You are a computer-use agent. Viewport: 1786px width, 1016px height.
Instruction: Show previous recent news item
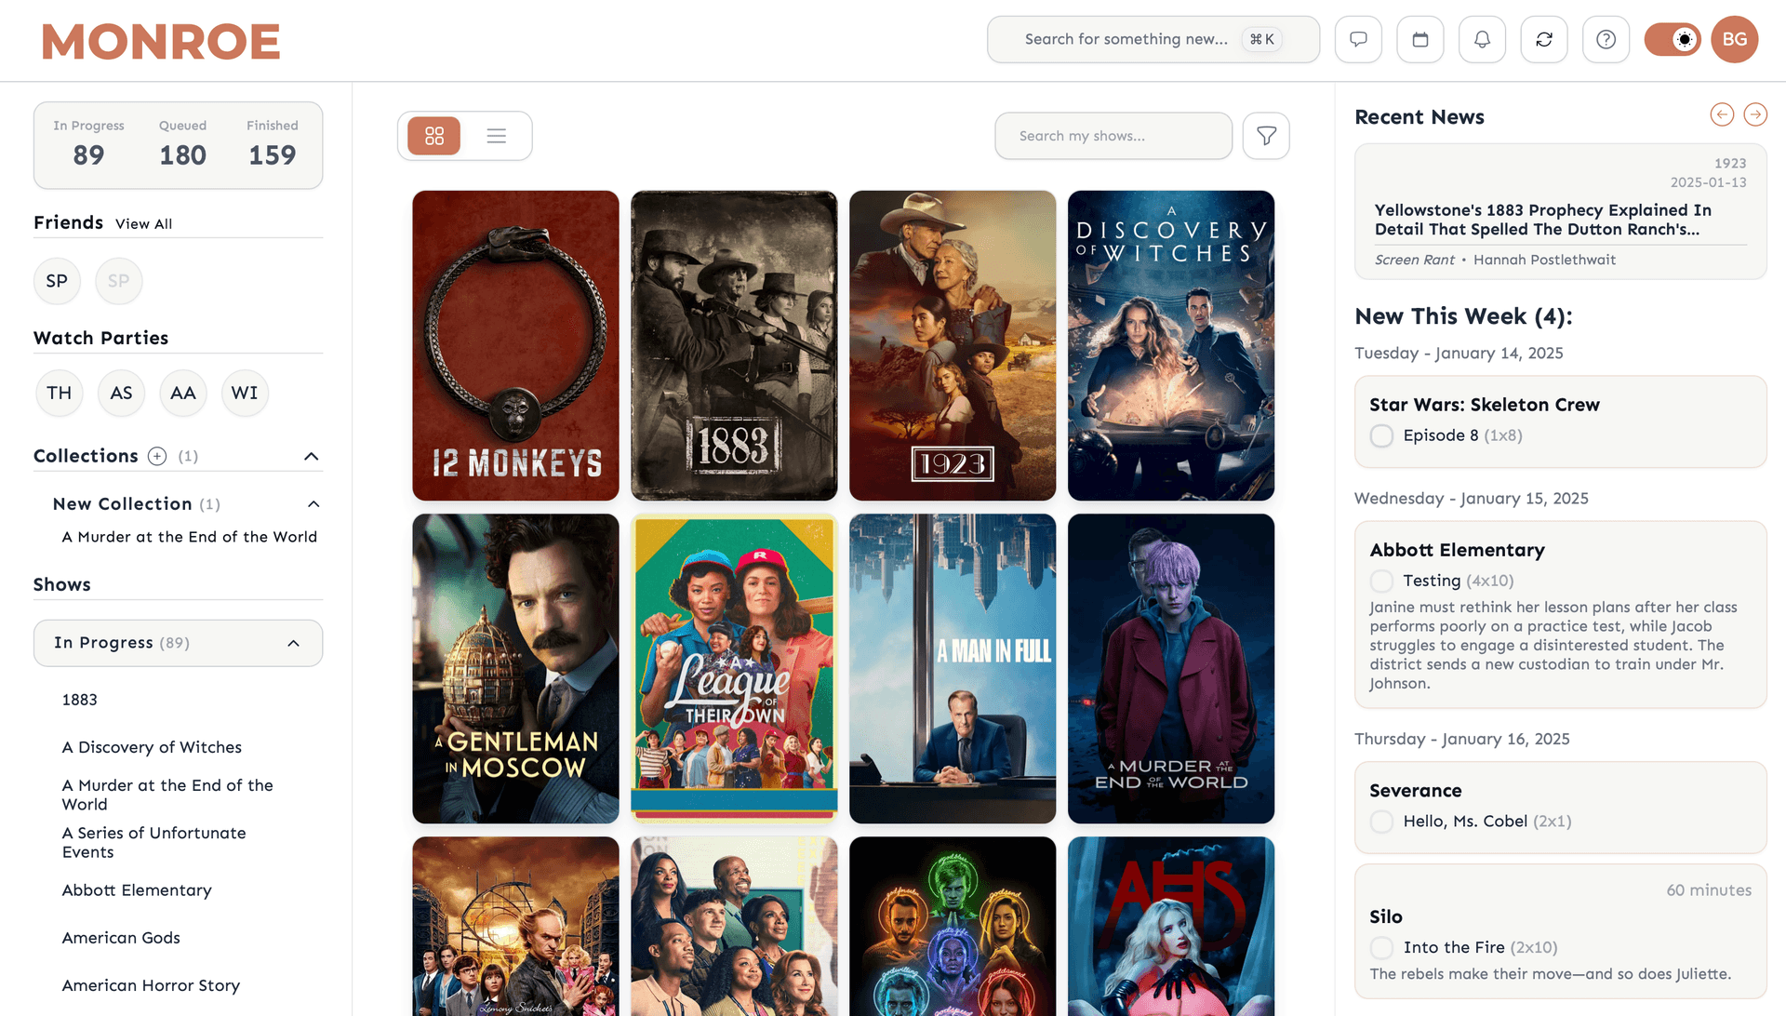pyautogui.click(x=1722, y=114)
